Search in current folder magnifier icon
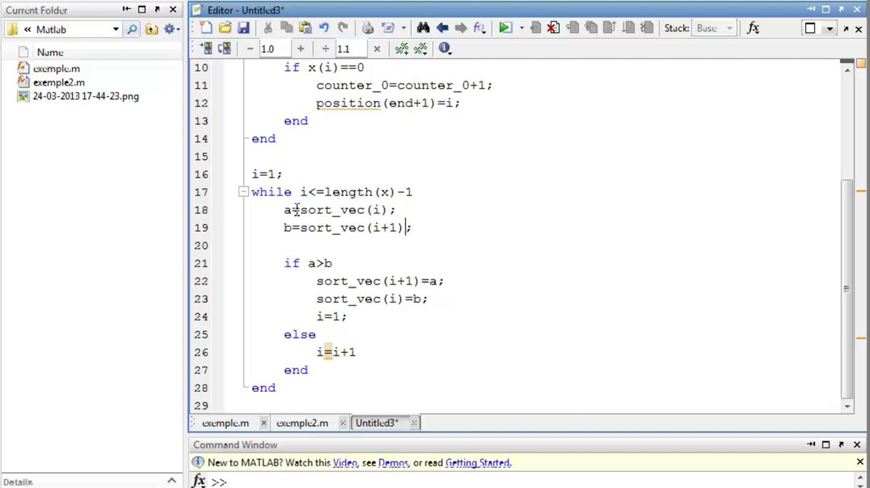This screenshot has width=870, height=488. (x=132, y=29)
